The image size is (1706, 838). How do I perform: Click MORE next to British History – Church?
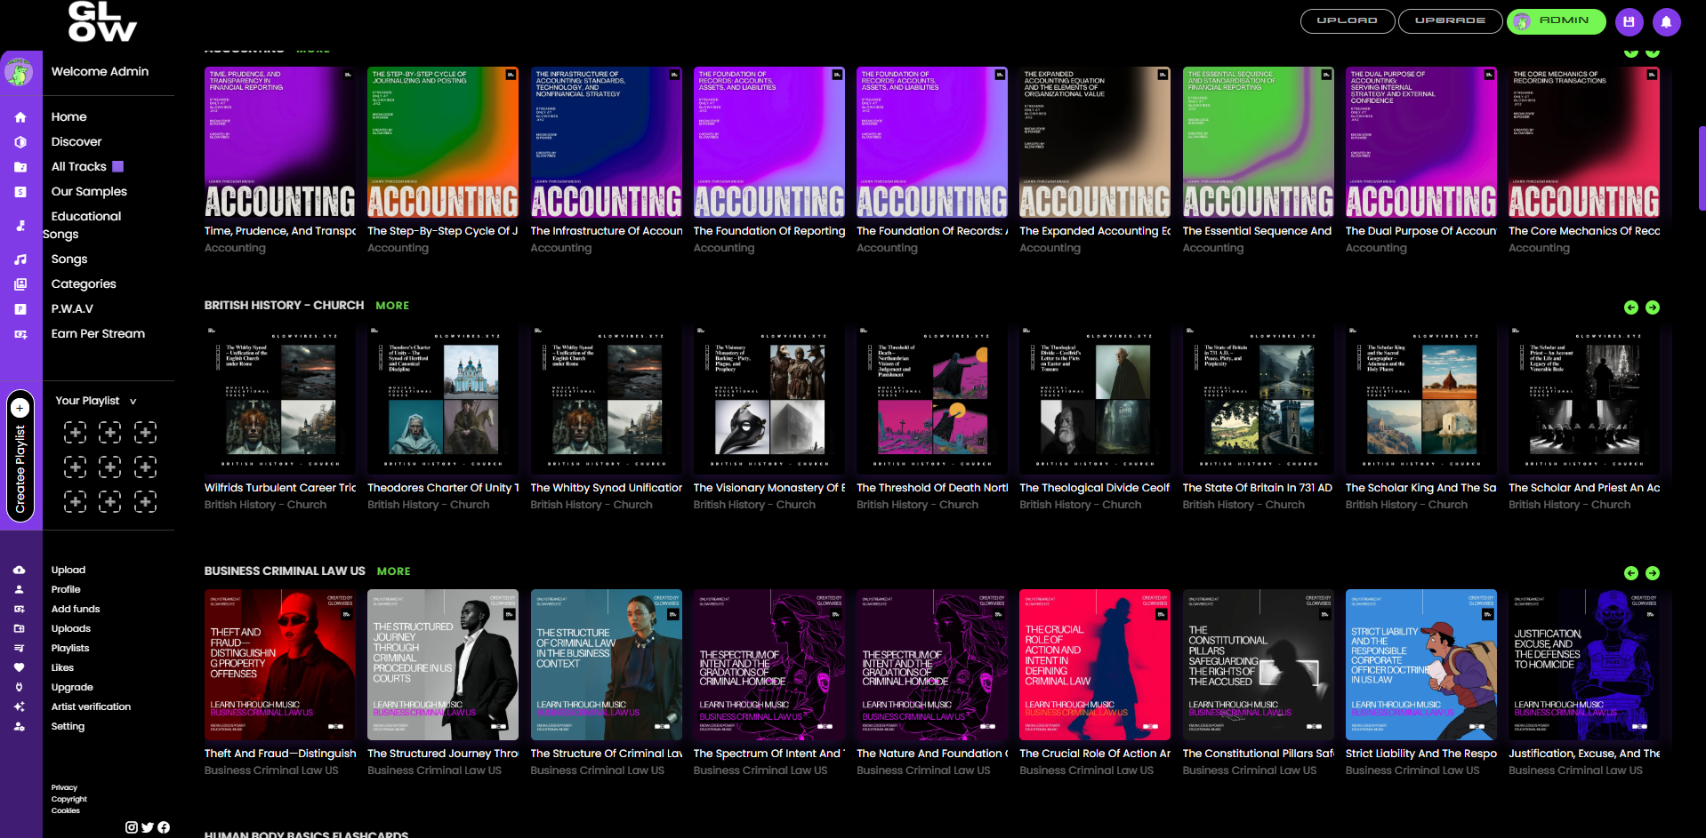[x=392, y=306]
